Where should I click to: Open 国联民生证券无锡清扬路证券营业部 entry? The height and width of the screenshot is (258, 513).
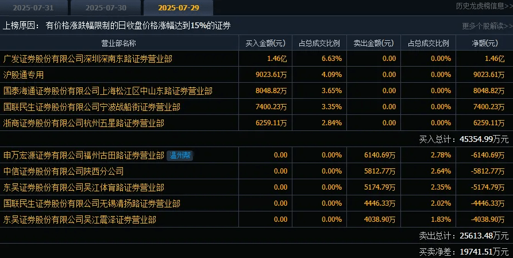[91, 203]
